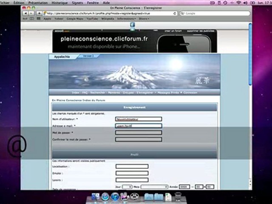Viewport: 272px width, 204px height.
Task: Click the Time Machine icon in menu bar
Action: (225, 3)
